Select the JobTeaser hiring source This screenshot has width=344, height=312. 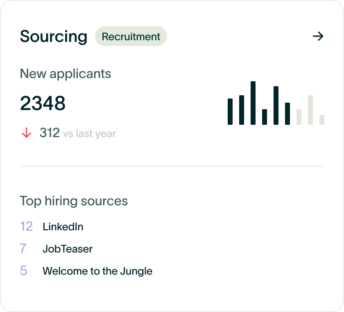pos(68,249)
